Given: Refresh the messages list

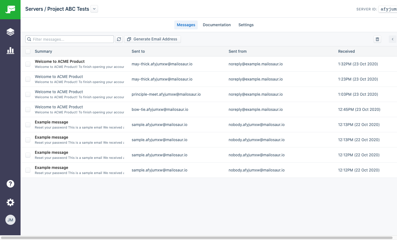Looking at the screenshot, I should pos(119,39).
